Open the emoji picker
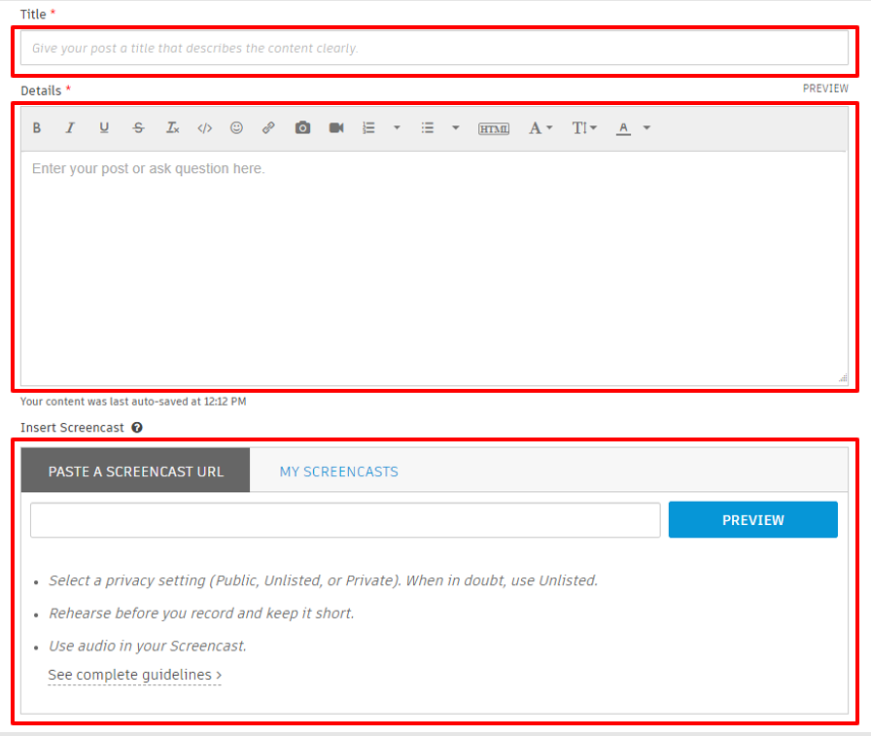Image resolution: width=871 pixels, height=736 pixels. tap(236, 127)
